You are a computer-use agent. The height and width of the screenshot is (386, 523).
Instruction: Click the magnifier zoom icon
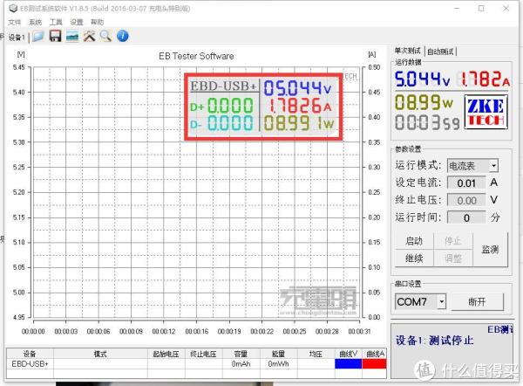click(x=105, y=36)
